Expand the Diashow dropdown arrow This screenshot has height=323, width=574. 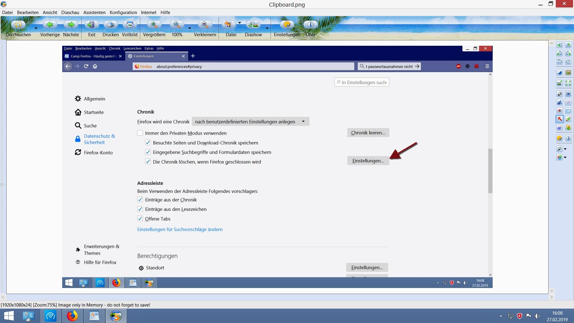coord(267,28)
